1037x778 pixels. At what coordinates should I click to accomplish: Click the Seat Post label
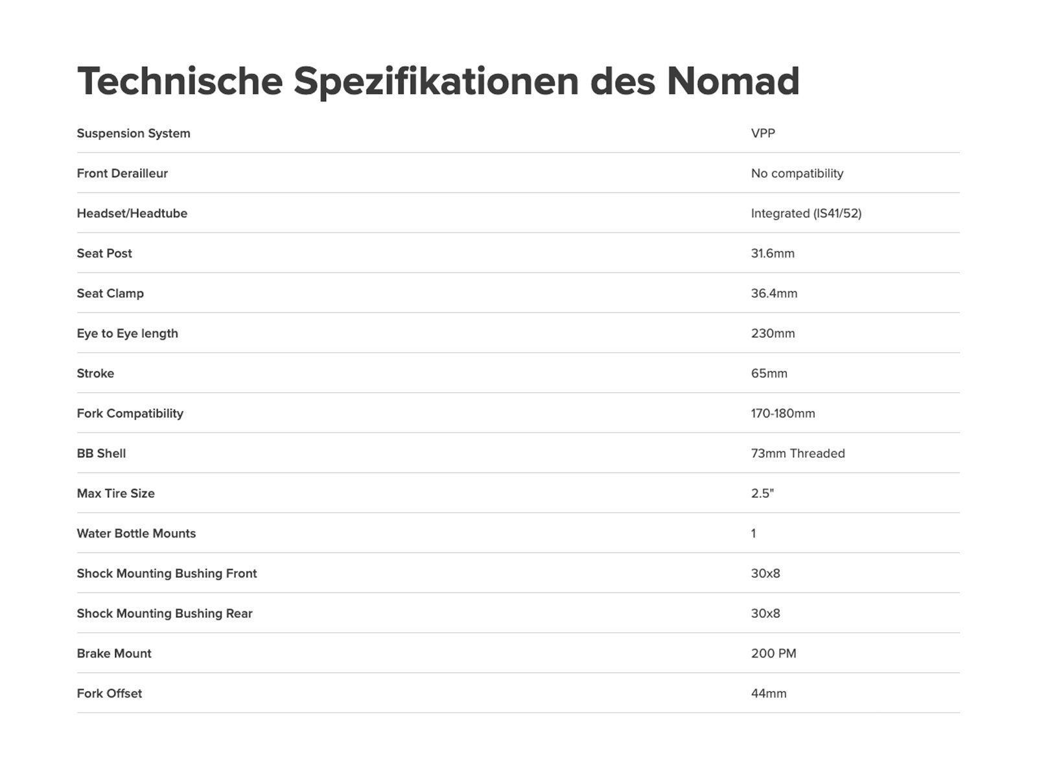pyautogui.click(x=104, y=253)
